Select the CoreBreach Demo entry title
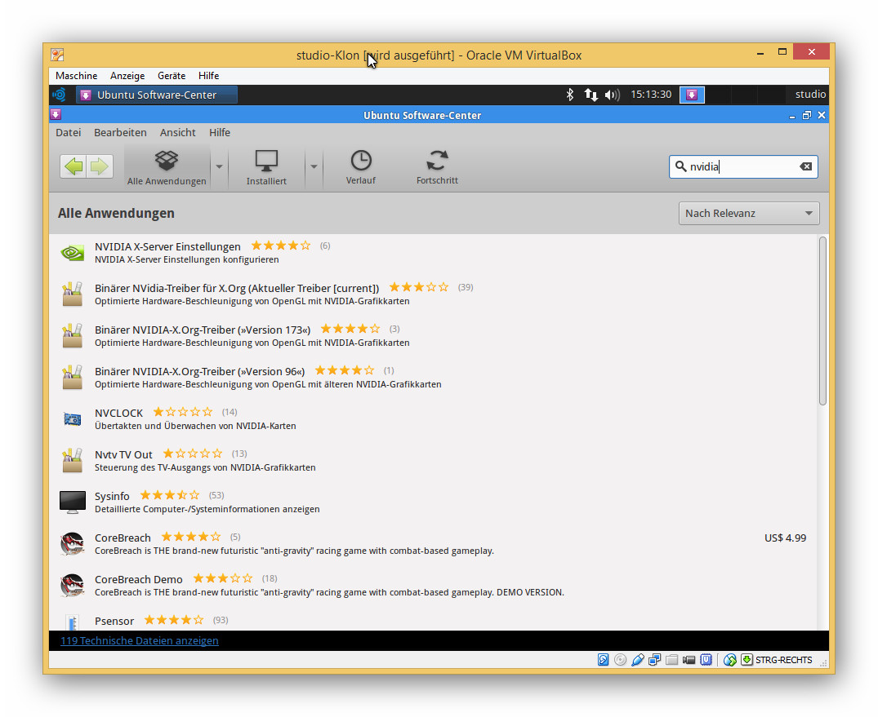 click(x=138, y=579)
